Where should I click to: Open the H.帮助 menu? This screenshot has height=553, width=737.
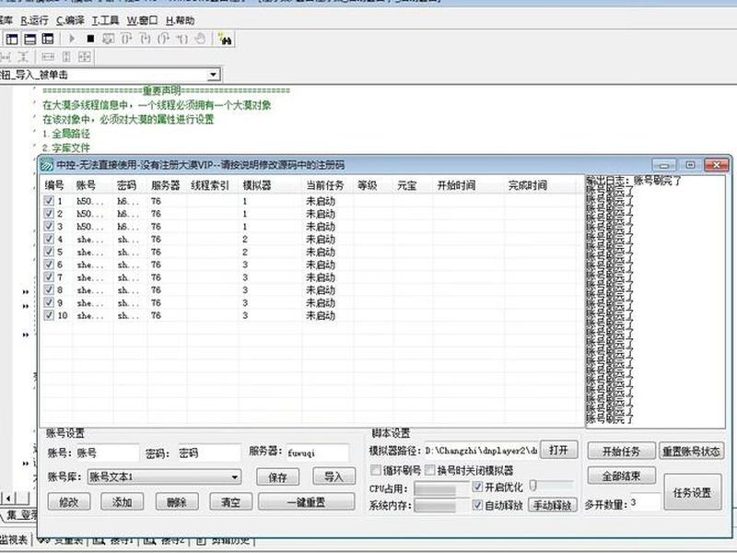[180, 20]
